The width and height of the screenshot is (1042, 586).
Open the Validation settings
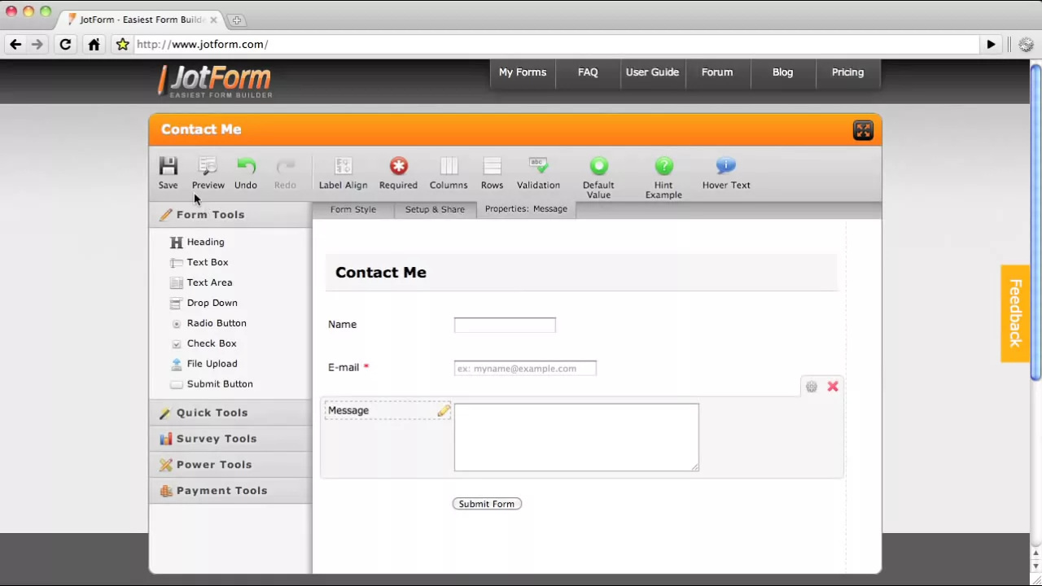538,173
